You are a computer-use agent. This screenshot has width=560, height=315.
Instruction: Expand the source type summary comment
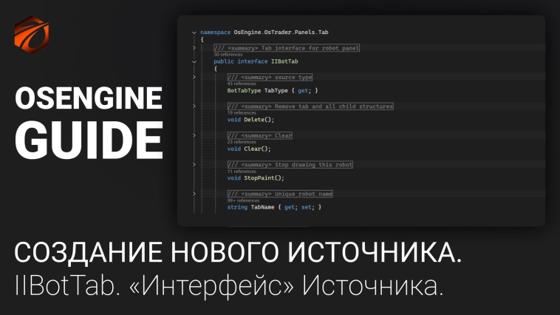(x=194, y=77)
